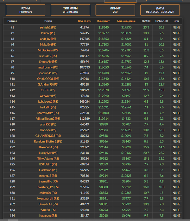
Task: Choose twisterk_12 (PS) player
Action: click(x=48, y=187)
